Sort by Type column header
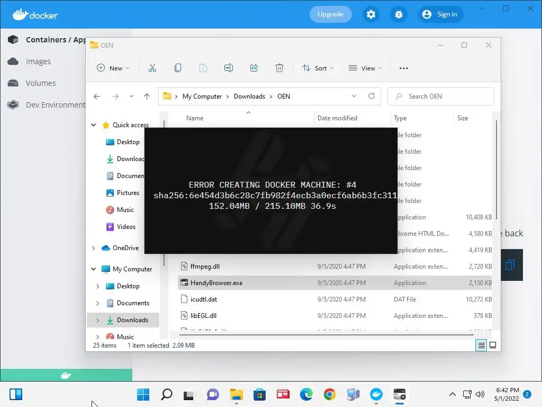542x407 pixels. coord(400,118)
